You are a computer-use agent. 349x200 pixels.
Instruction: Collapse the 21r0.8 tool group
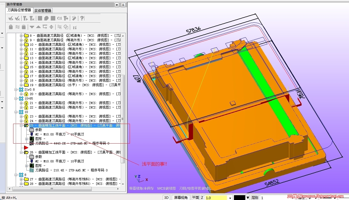[x=17, y=89]
